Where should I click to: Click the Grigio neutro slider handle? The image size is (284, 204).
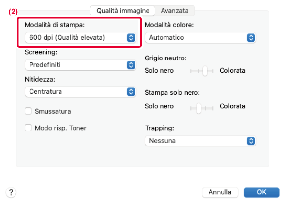(205, 71)
